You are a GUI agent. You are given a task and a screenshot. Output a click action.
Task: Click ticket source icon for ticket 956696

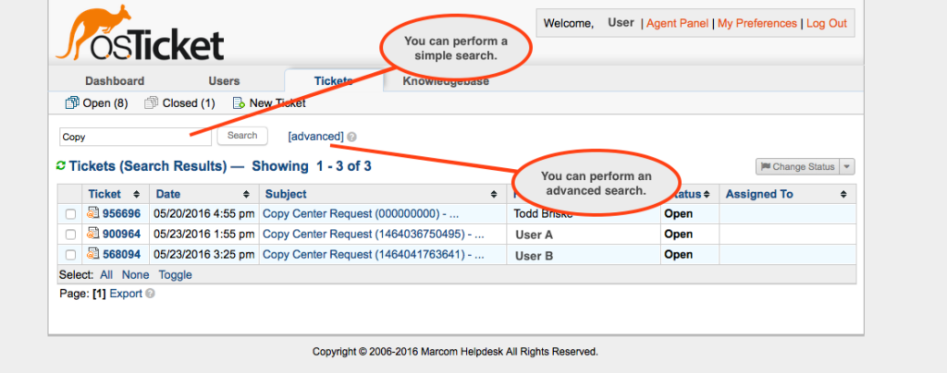point(93,213)
